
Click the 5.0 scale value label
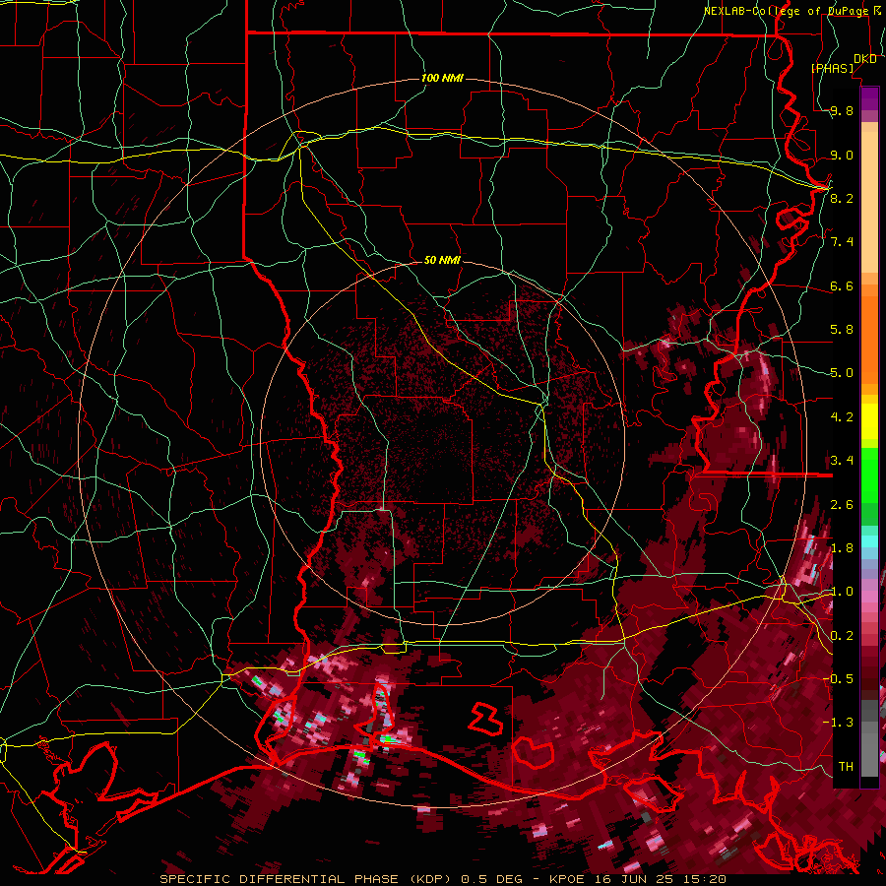[x=842, y=372]
